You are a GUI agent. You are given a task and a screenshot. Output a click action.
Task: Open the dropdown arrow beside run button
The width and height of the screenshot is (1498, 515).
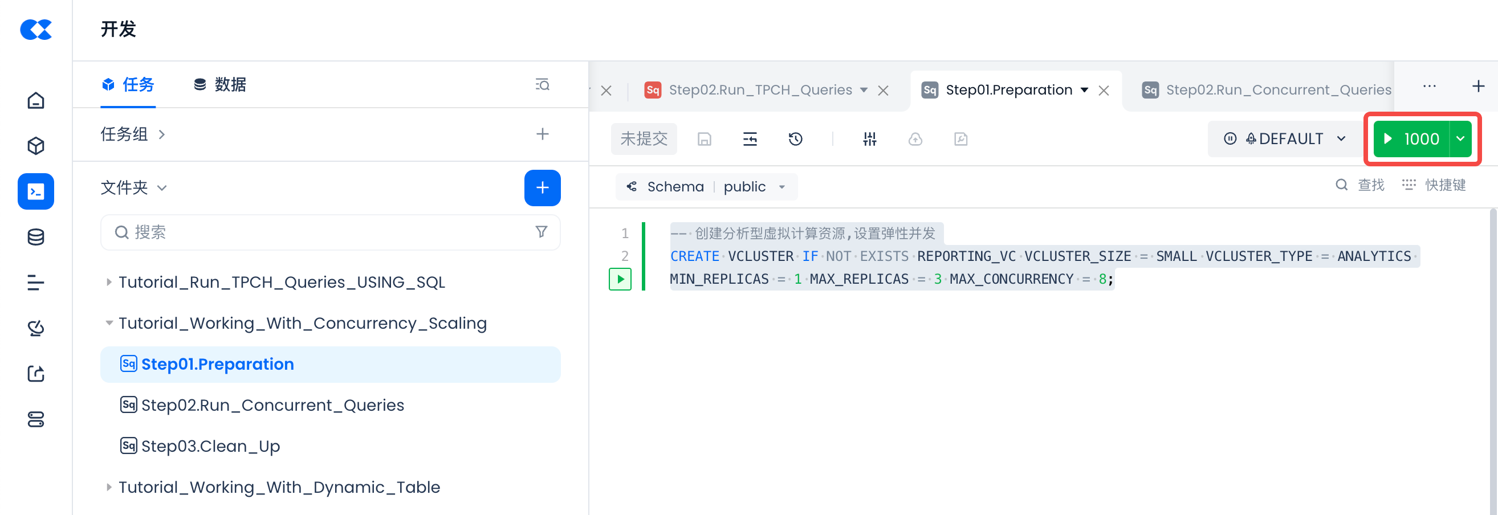coord(1460,139)
